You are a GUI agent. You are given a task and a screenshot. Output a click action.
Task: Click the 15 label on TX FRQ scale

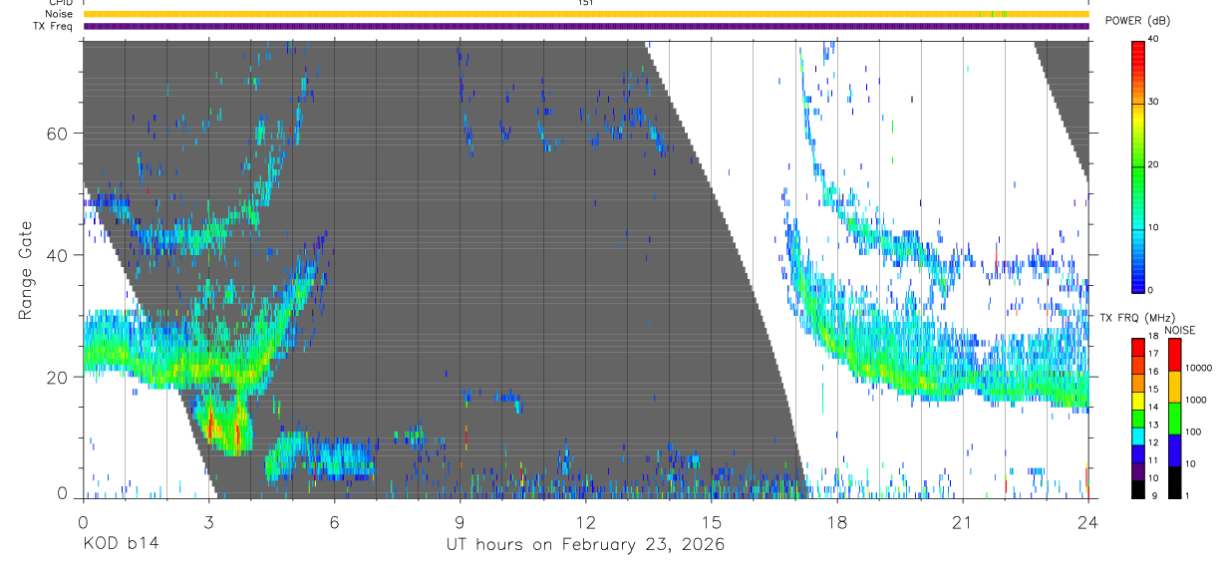point(1153,390)
